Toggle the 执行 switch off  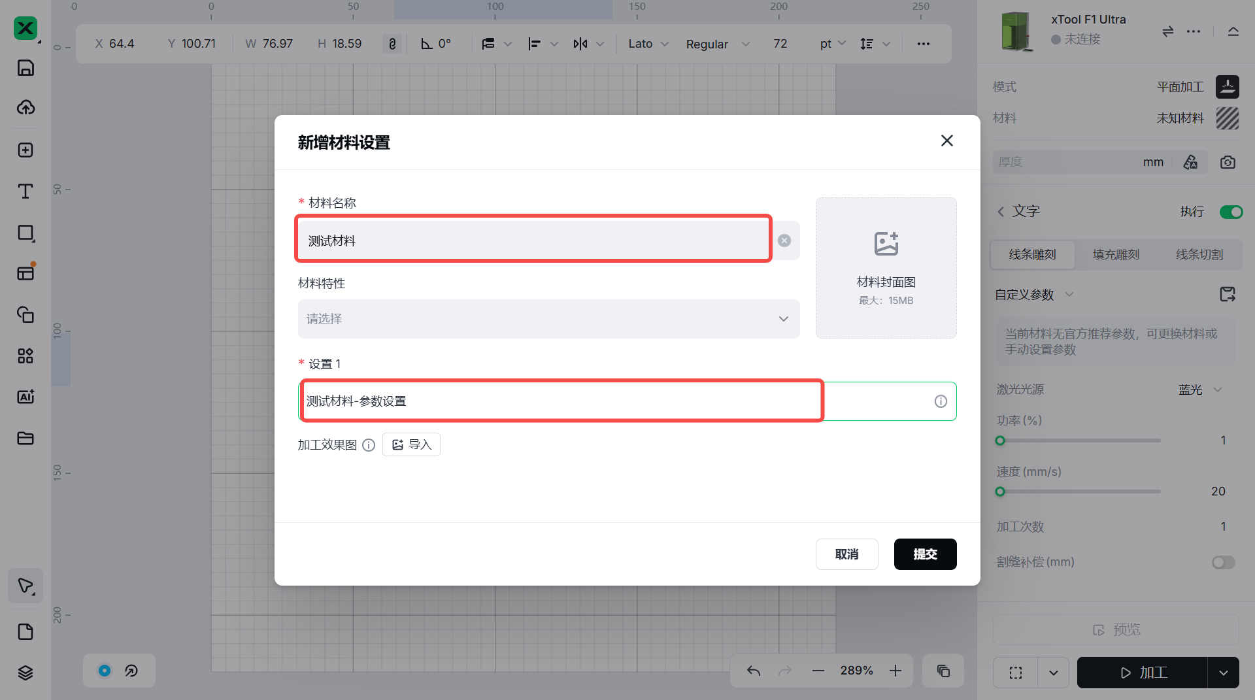1231,212
